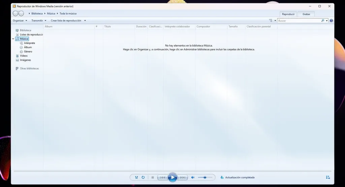The height and width of the screenshot is (187, 345).
Task: Mute the sound with speaker icon
Action: coord(193,177)
